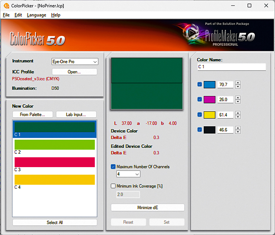This screenshot has width=275, height=235.
Task: Increase the cyan value with up arrow
Action: [238, 83]
